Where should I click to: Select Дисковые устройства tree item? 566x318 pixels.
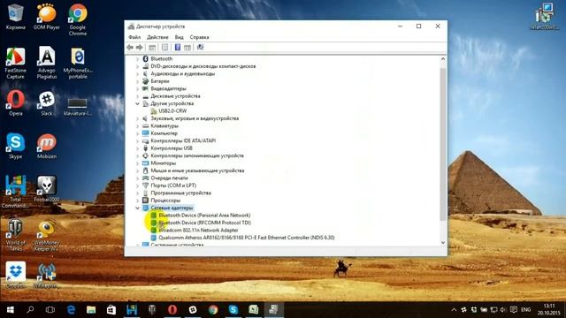[x=175, y=96]
